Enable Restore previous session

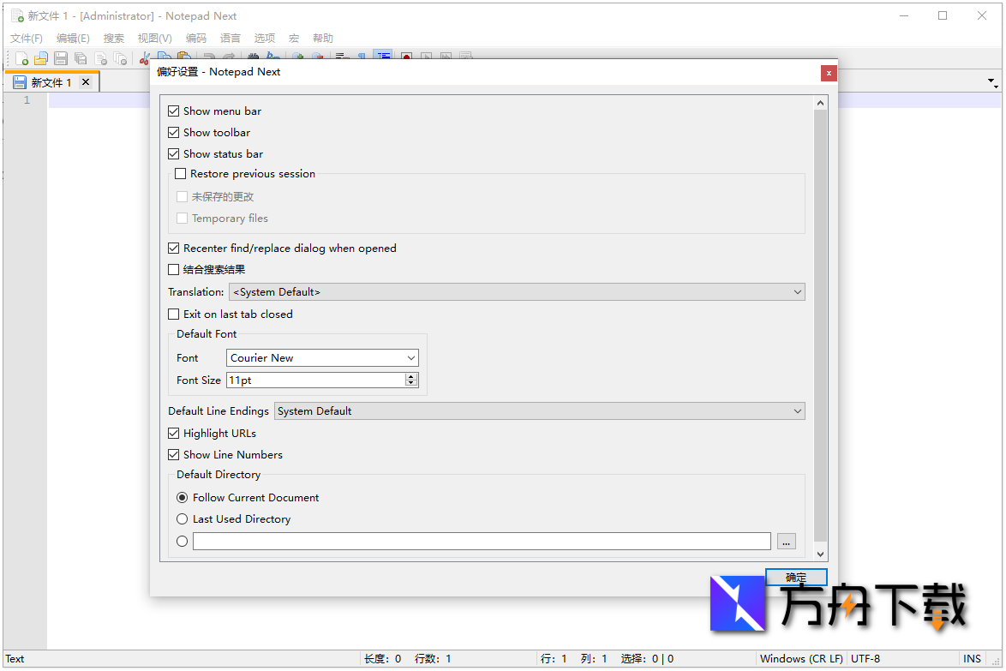181,174
